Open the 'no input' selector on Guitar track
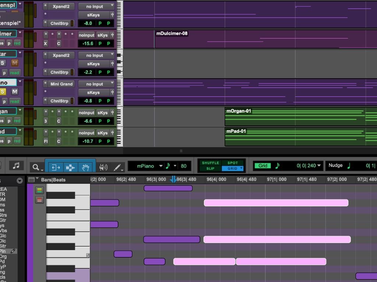 [97, 55]
